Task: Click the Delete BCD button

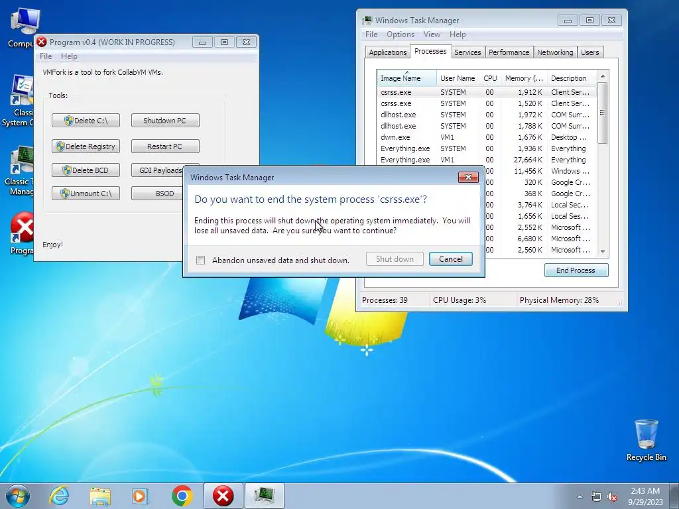Action: click(86, 170)
